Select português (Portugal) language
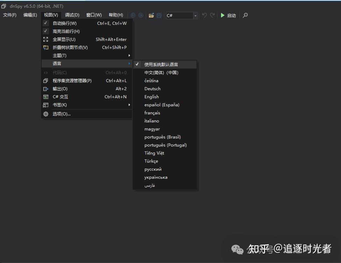Screen dimensions: 341x263 coord(165,145)
